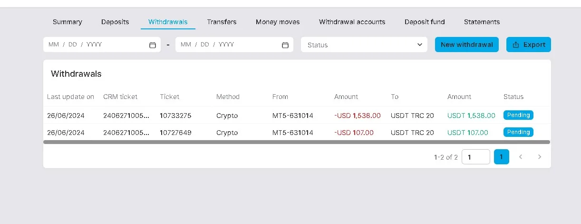This screenshot has width=581, height=224.
Task: Click the To column header
Action: click(x=395, y=97)
